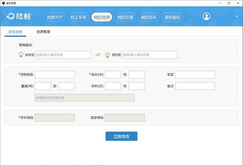Click the blue 始发地 location pin icon

click(21, 55)
